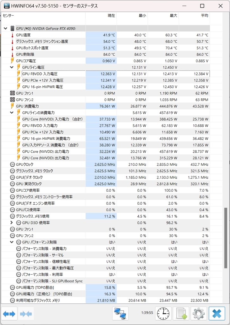Click lightning icon beside GPU FBVDD 入力電圧
The width and height of the screenshot is (230, 325).
pyautogui.click(x=18, y=74)
